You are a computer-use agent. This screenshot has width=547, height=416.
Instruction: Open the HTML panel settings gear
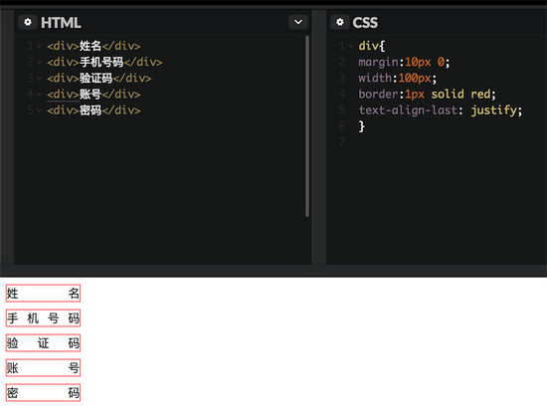(x=28, y=22)
